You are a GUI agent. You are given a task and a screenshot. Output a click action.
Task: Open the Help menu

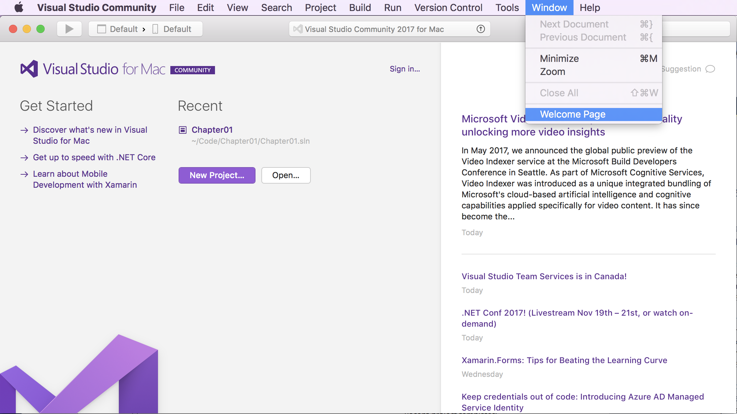[590, 8]
